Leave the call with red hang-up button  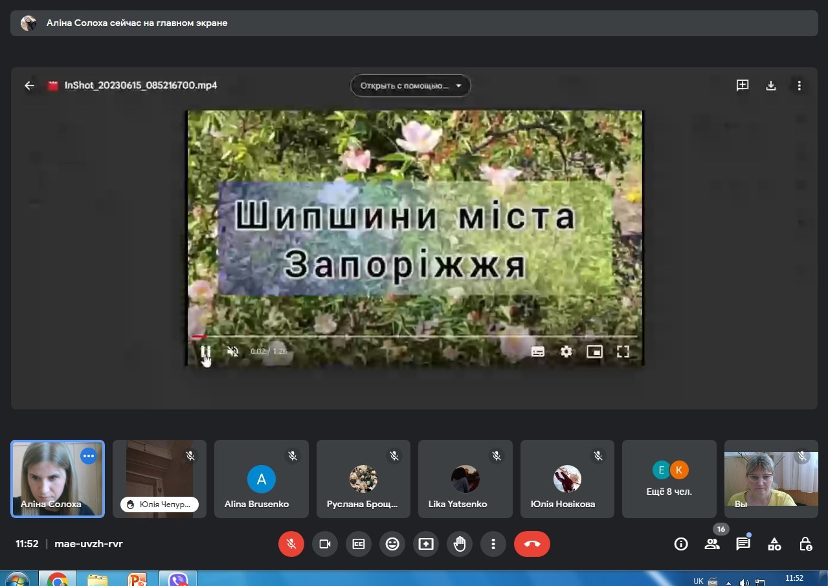(532, 544)
